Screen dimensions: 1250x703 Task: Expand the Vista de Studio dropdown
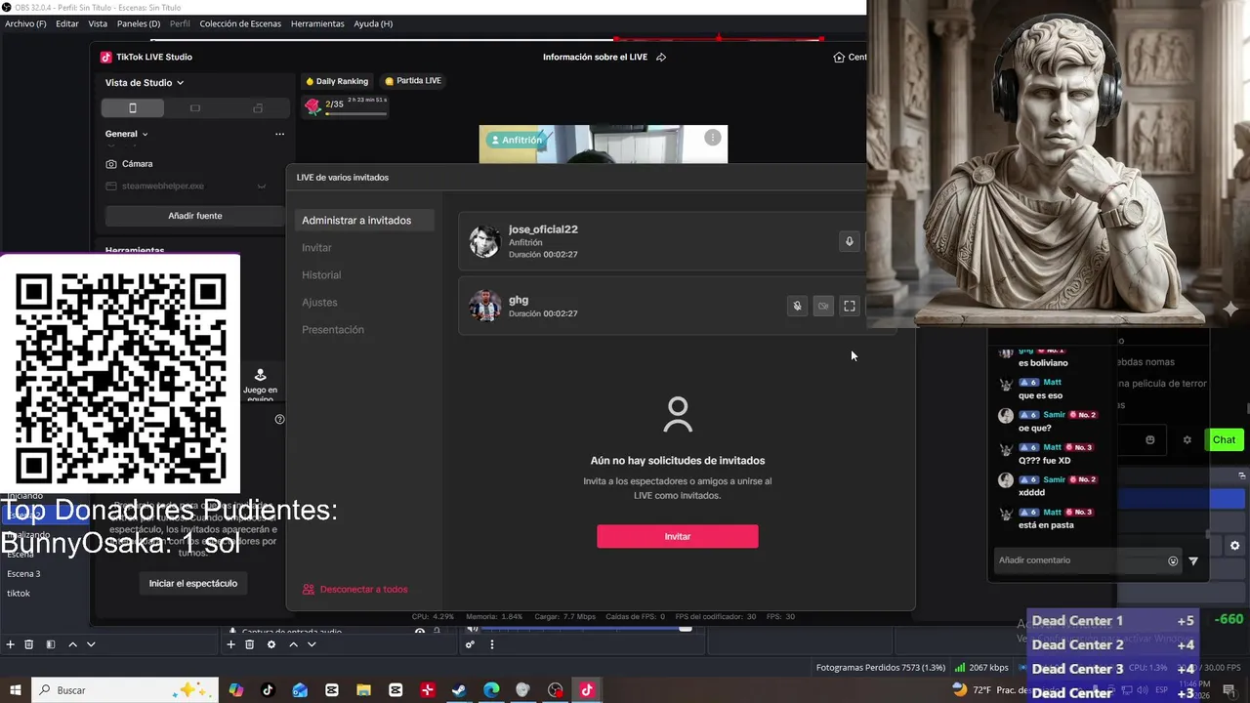click(x=145, y=83)
